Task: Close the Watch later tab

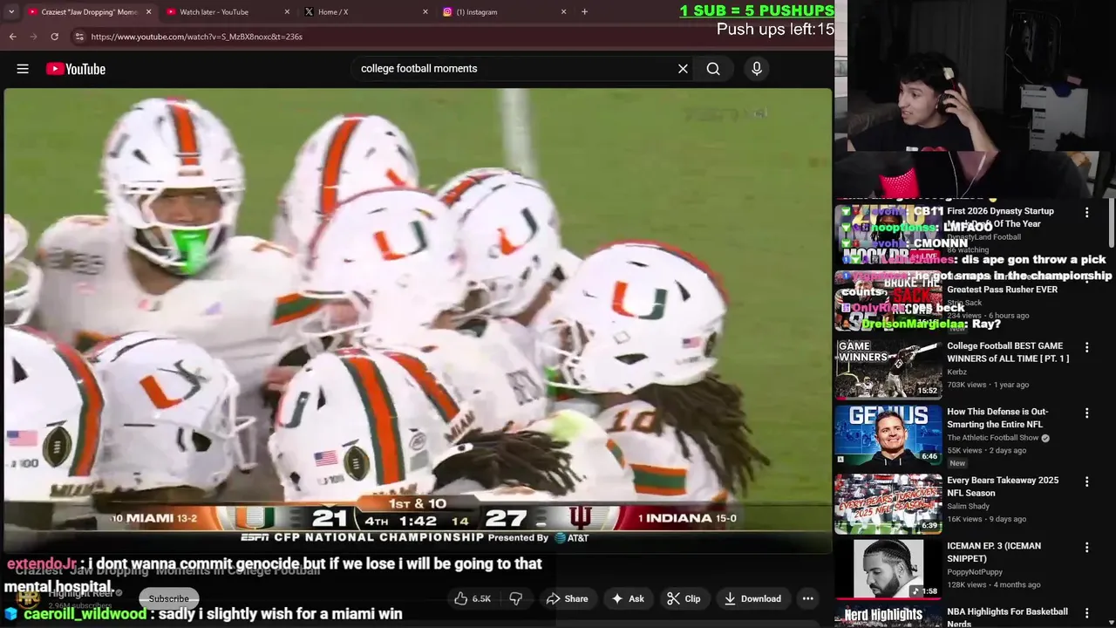Action: pyautogui.click(x=287, y=12)
